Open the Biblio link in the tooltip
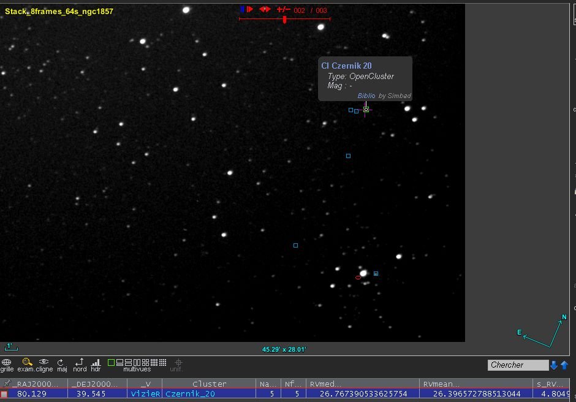576x402 pixels. (366, 96)
